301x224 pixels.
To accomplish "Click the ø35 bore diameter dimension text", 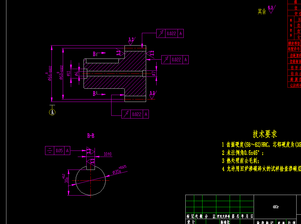I will (120, 170).
